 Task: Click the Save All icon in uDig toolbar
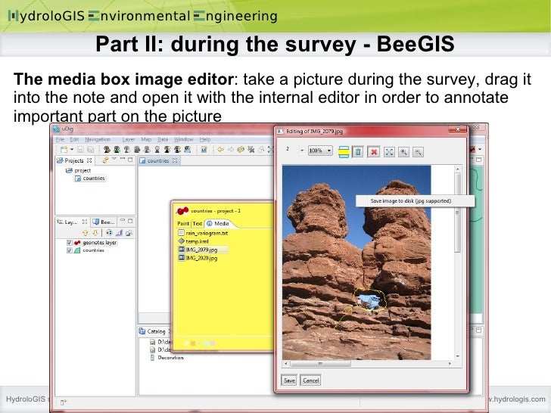[x=90, y=150]
